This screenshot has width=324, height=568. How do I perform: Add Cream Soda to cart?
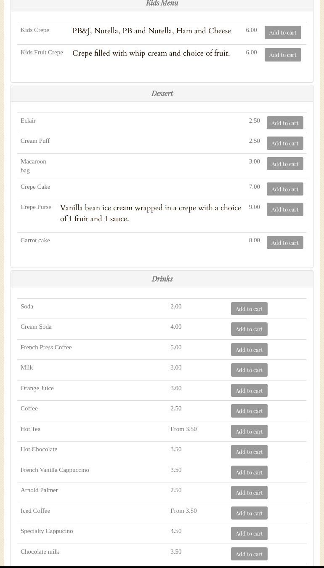click(x=249, y=329)
